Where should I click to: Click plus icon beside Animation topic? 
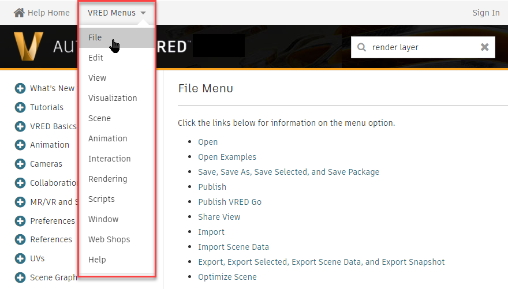[20, 145]
